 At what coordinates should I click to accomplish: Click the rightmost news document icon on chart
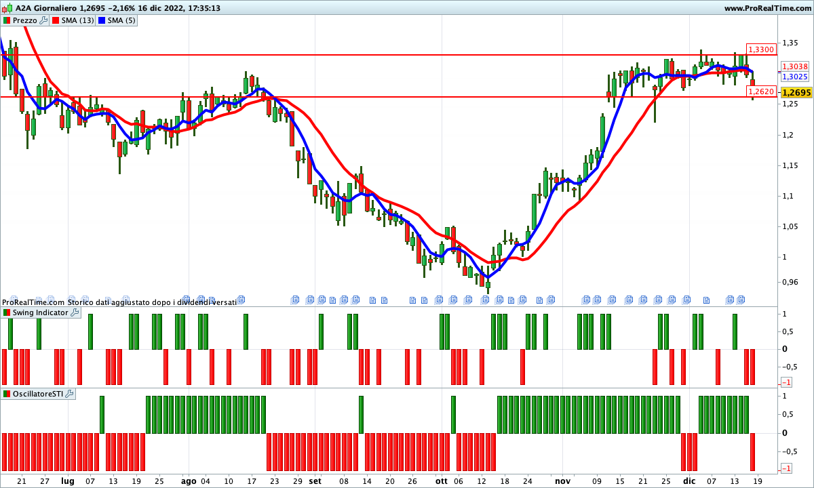click(741, 299)
